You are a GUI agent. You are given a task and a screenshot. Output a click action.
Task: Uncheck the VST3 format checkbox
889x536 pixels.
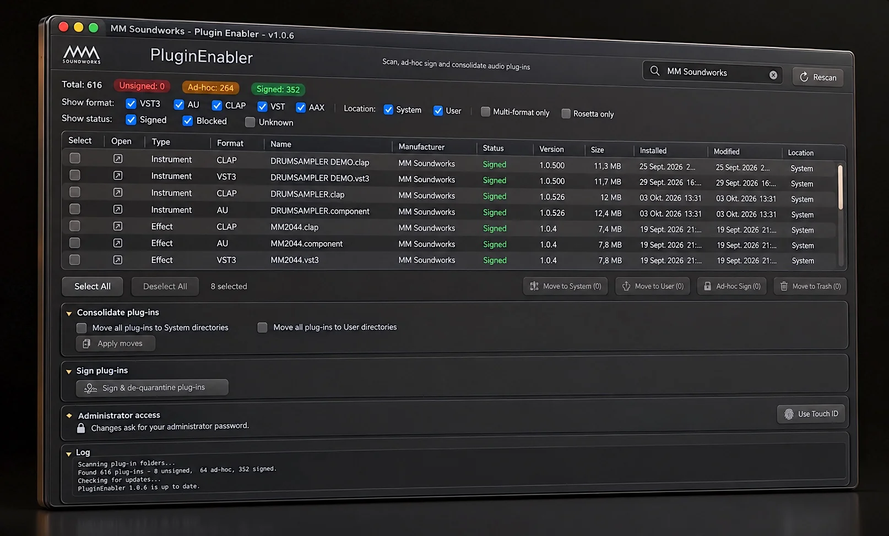coord(131,103)
